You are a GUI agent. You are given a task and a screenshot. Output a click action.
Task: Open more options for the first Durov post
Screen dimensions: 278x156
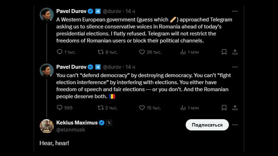235,11
